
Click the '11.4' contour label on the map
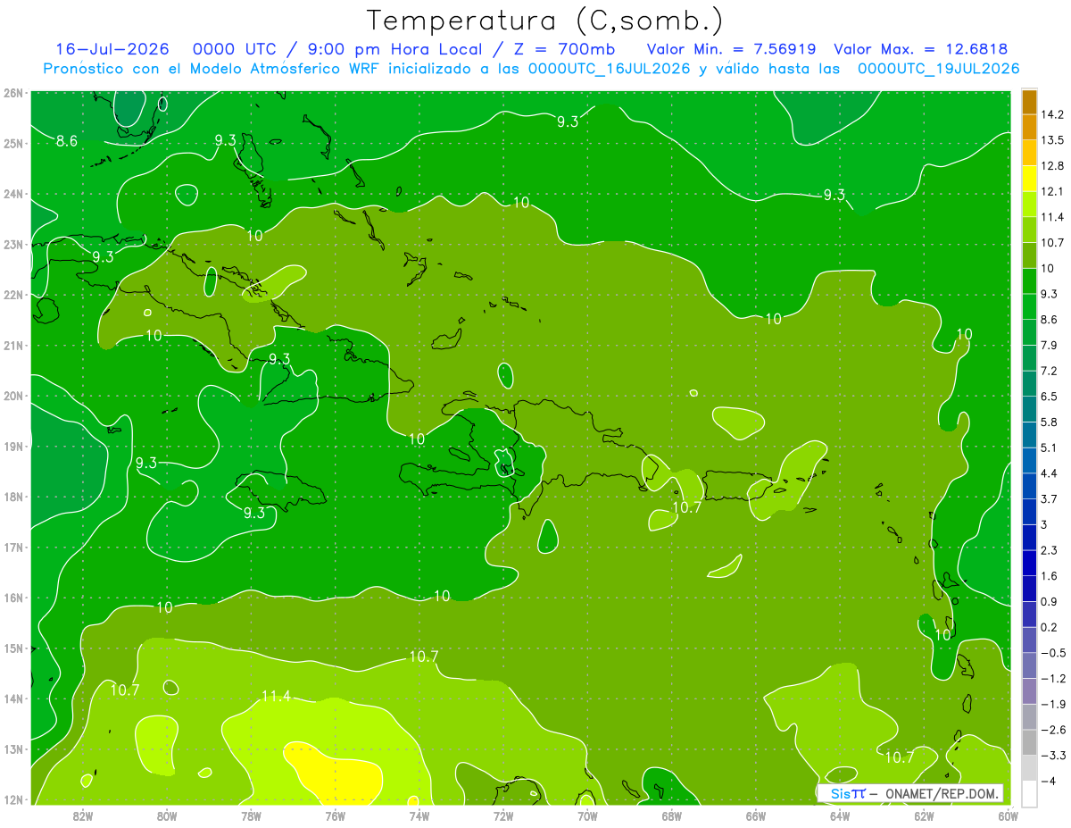pyautogui.click(x=276, y=696)
